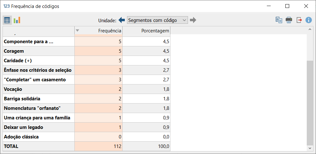Viewport: 316px width, 154px height.
Task: Switch to table view icon
Action: pyautogui.click(x=7, y=20)
